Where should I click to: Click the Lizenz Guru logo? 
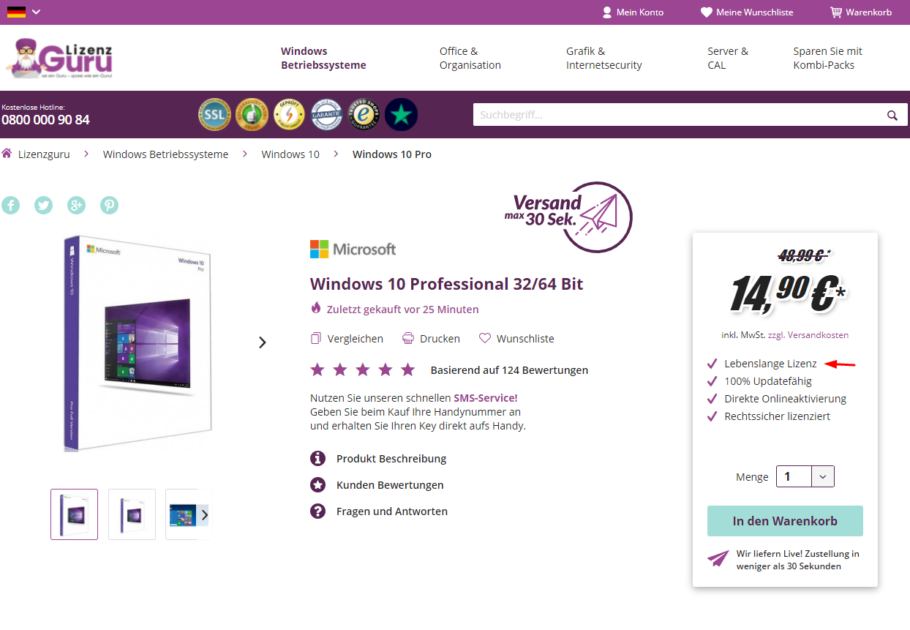pos(59,59)
